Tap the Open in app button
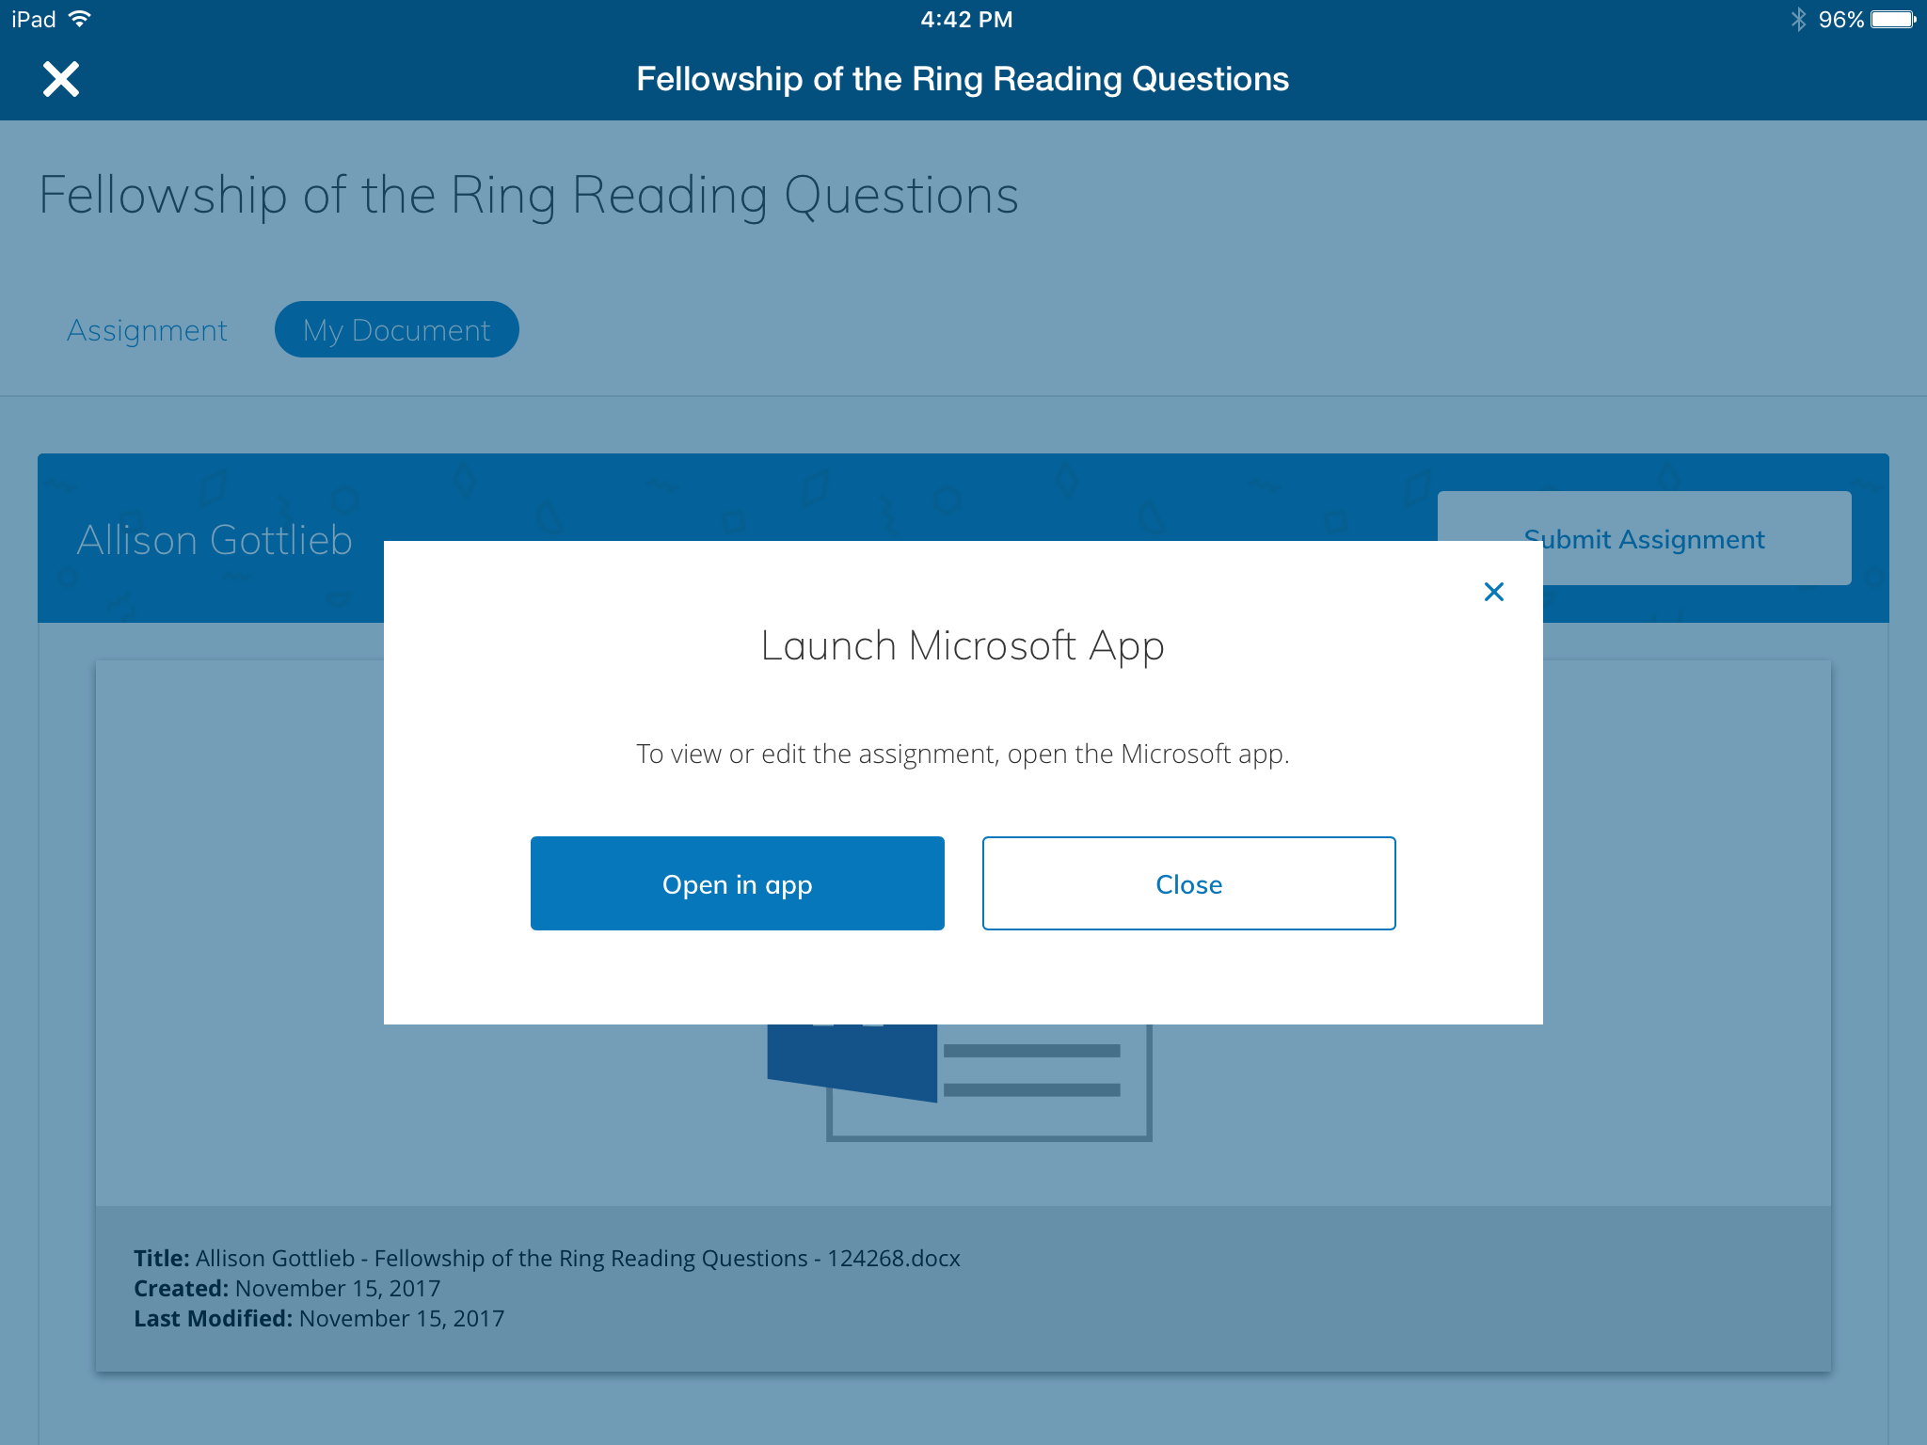Image resolution: width=1927 pixels, height=1445 pixels. [737, 883]
